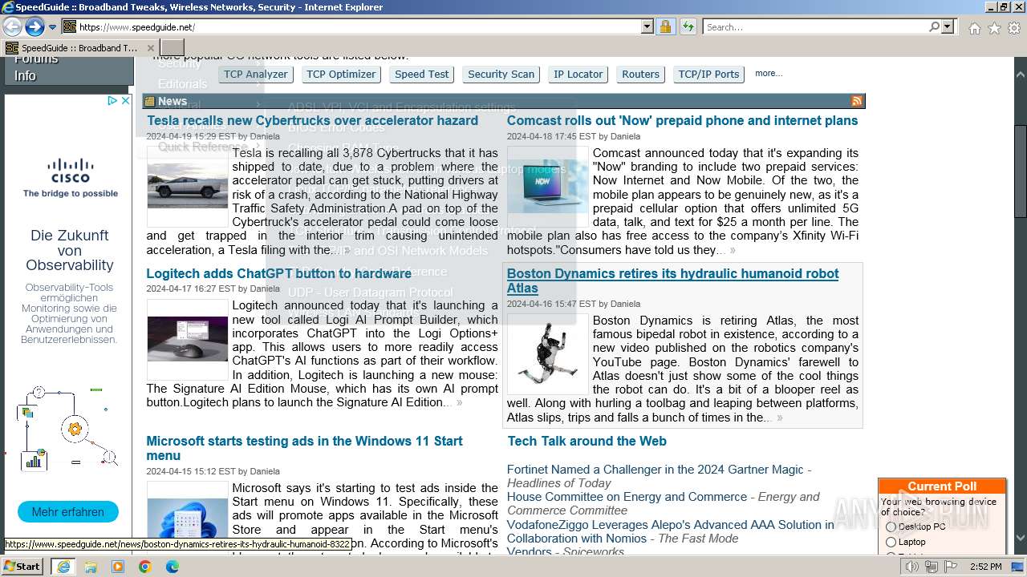Click the network connection tray icon
1027x577 pixels.
coord(931,567)
